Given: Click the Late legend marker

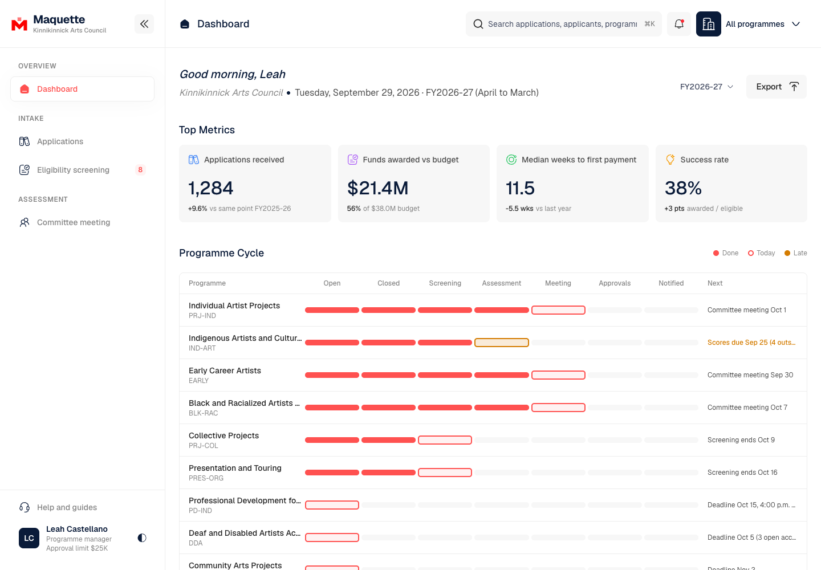Looking at the screenshot, I should [x=787, y=253].
